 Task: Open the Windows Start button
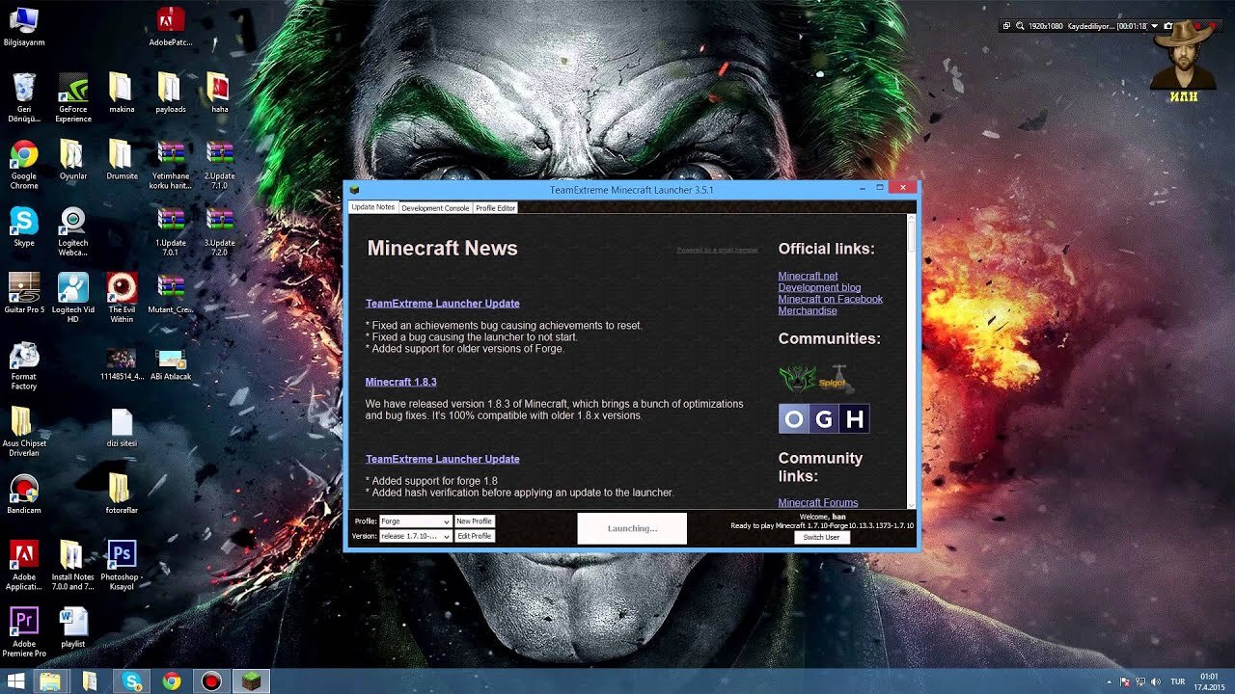click(16, 681)
